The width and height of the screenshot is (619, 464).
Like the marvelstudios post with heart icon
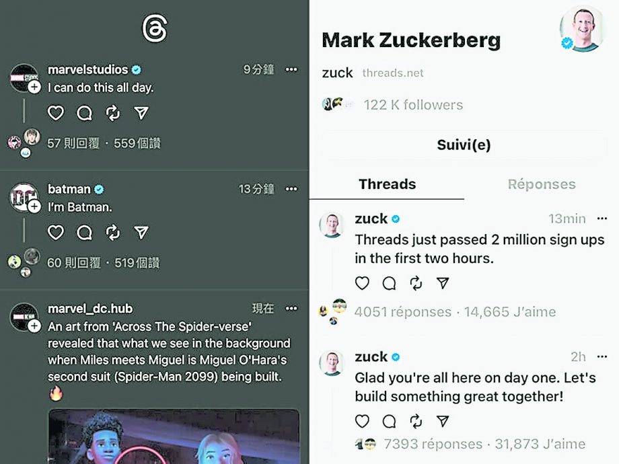tap(56, 113)
